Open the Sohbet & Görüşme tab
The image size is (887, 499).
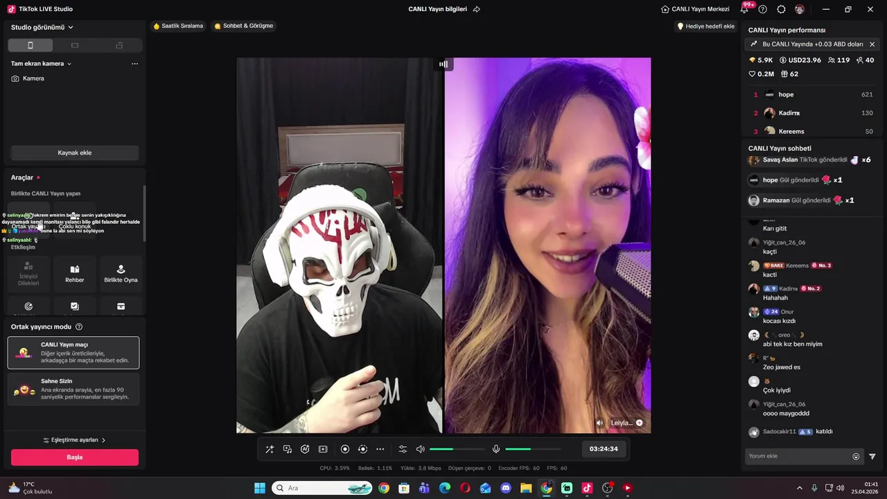243,26
